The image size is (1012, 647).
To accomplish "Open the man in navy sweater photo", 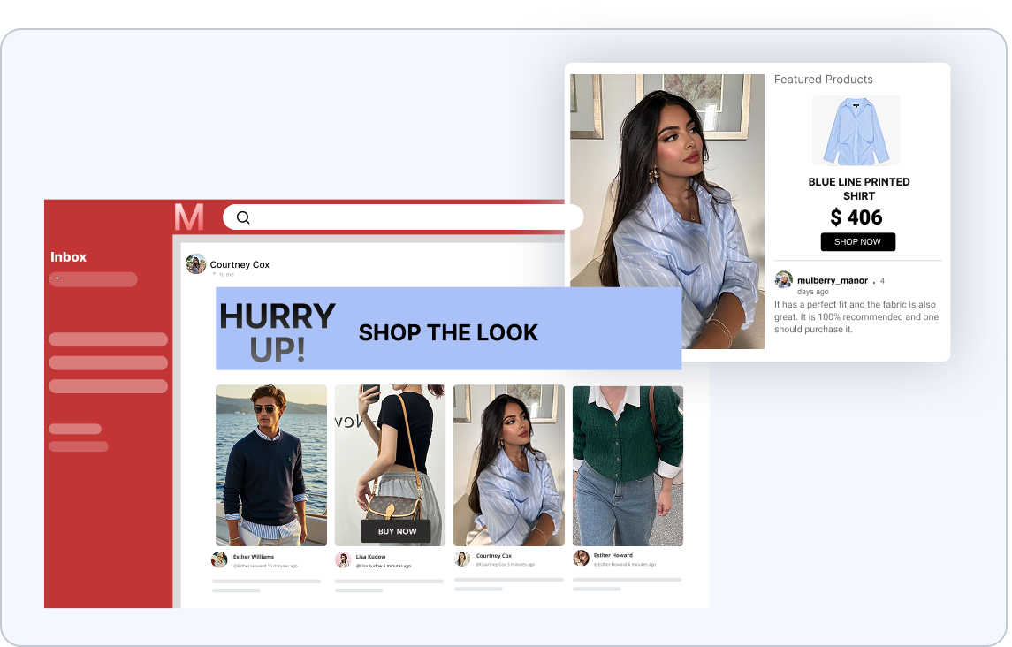I will coord(271,466).
